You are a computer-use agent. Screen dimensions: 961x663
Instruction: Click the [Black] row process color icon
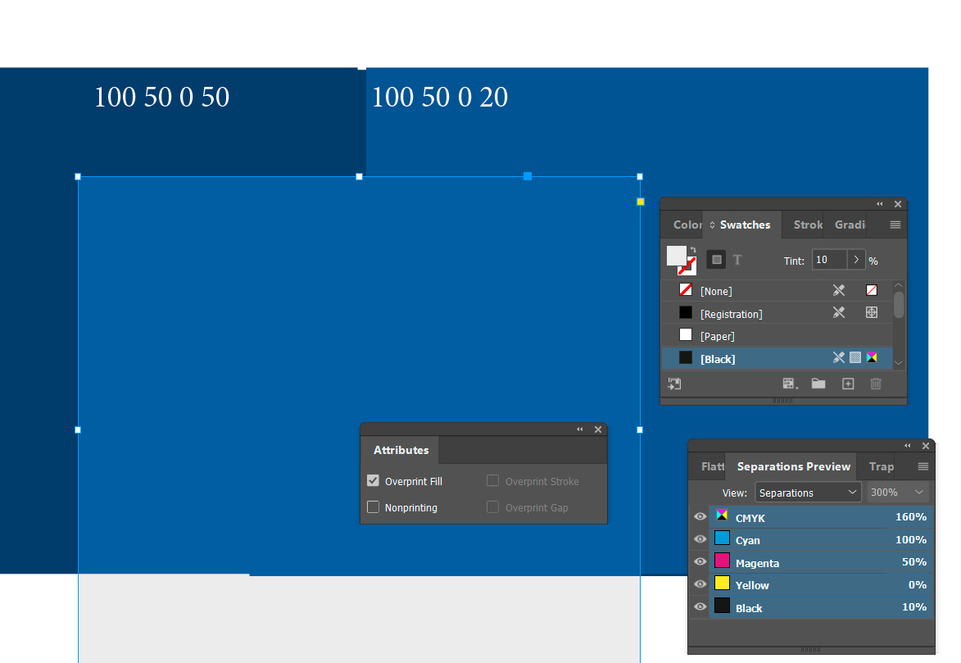pyautogui.click(x=855, y=357)
